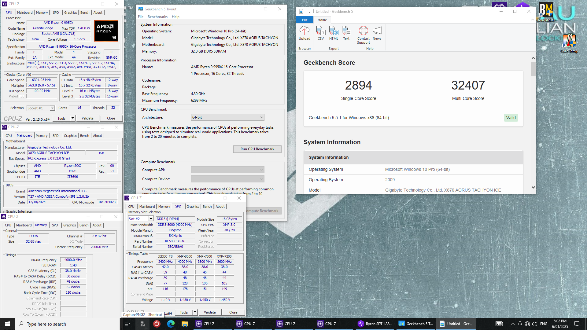The width and height of the screenshot is (587, 330).
Task: Expand the Tools arrow in top CPU-Z window
Action: click(x=72, y=118)
